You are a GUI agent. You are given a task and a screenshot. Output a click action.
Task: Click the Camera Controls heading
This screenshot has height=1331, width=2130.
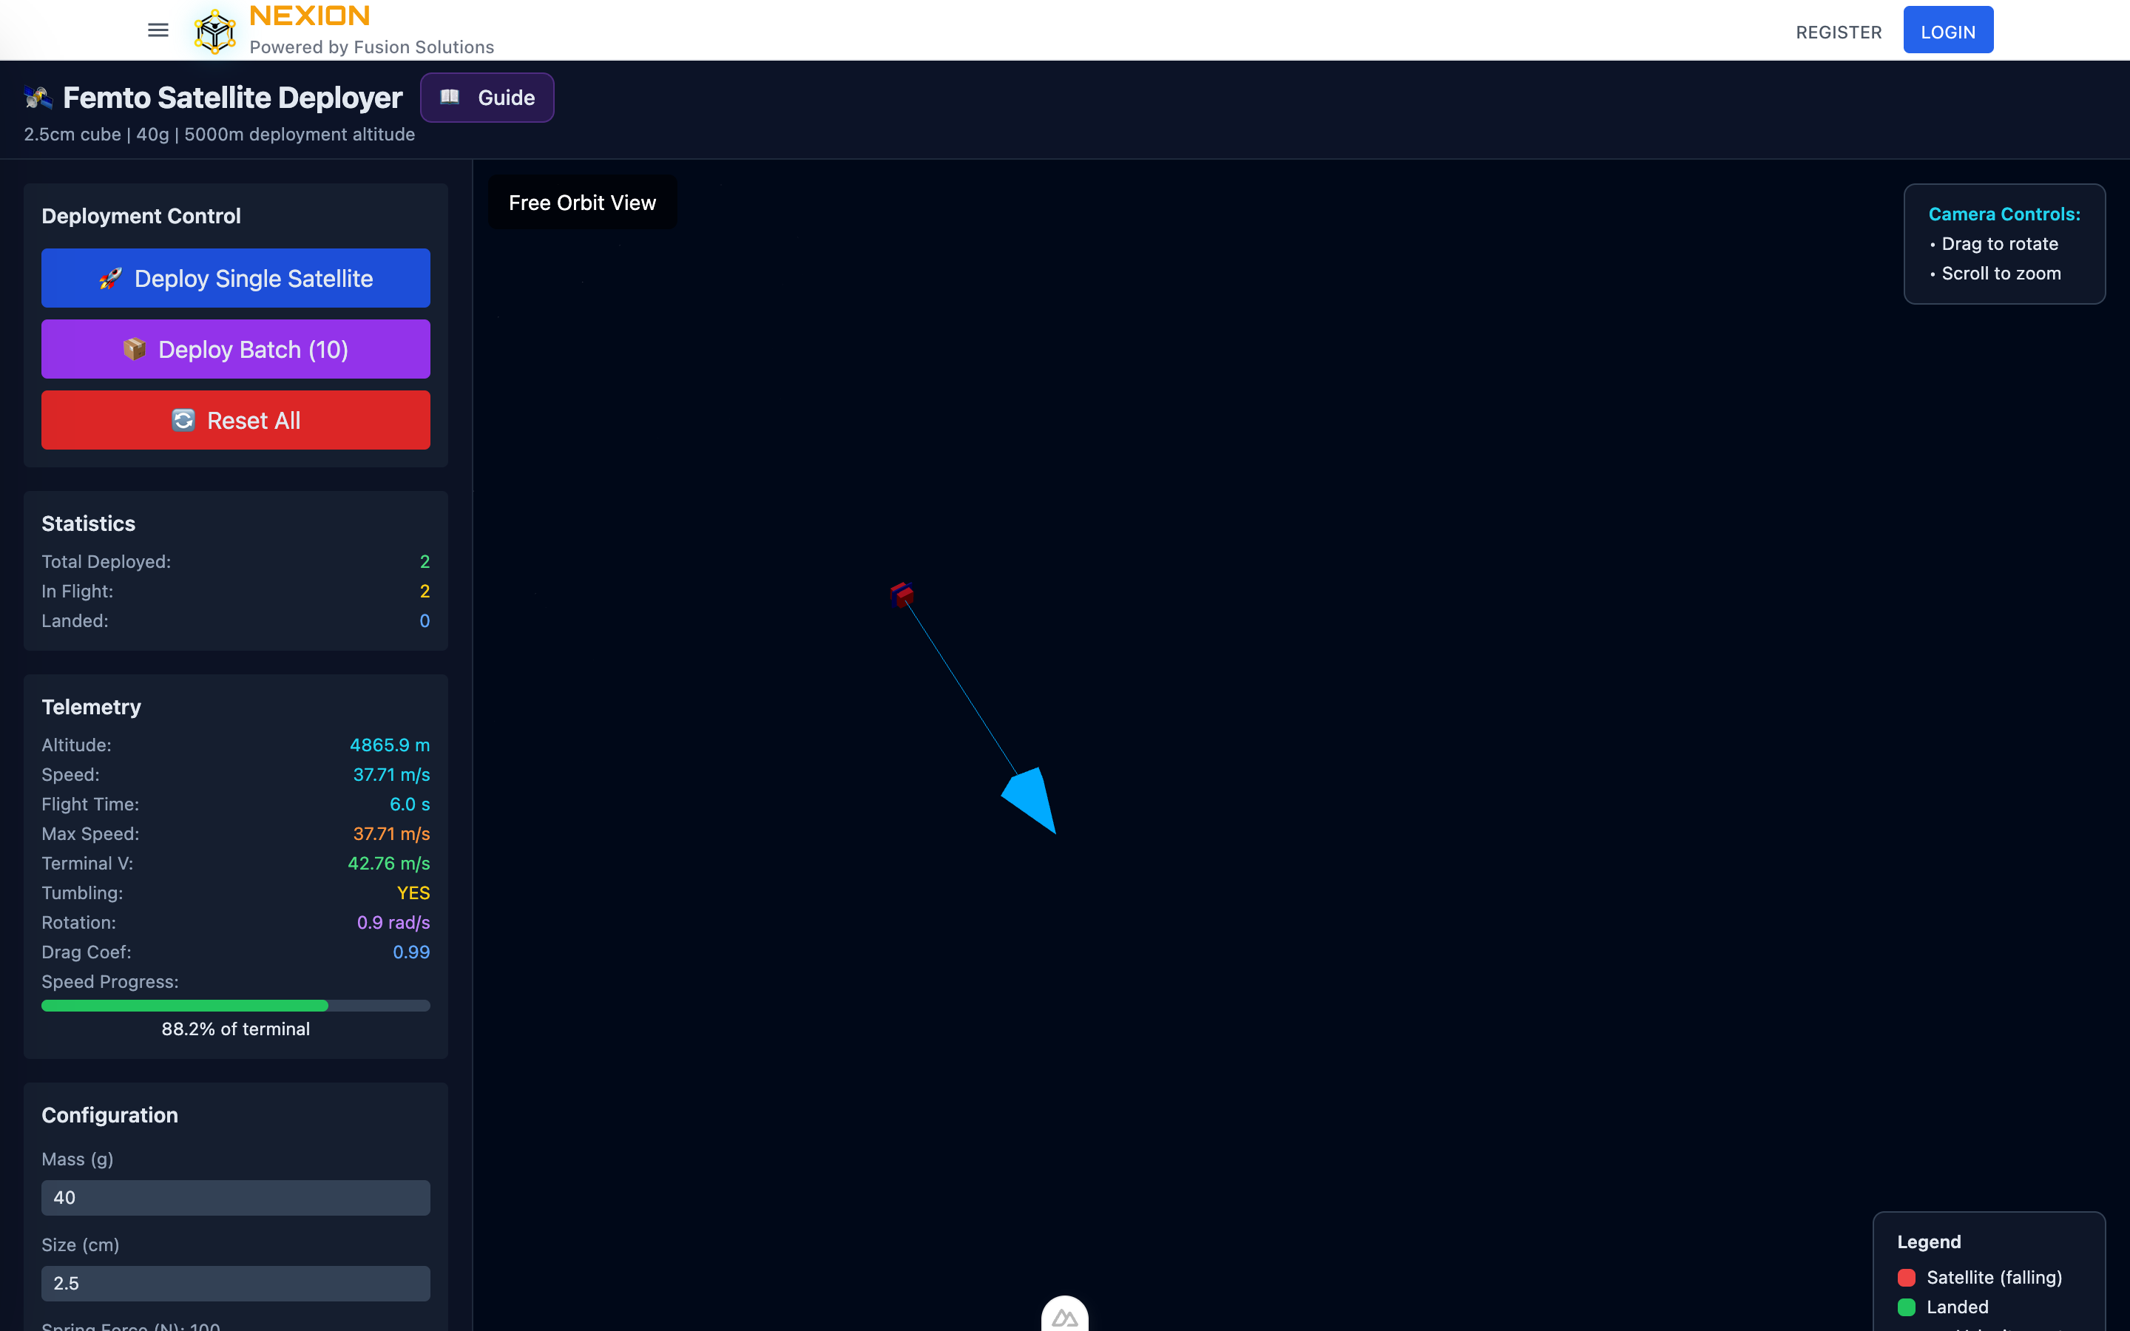click(2004, 214)
